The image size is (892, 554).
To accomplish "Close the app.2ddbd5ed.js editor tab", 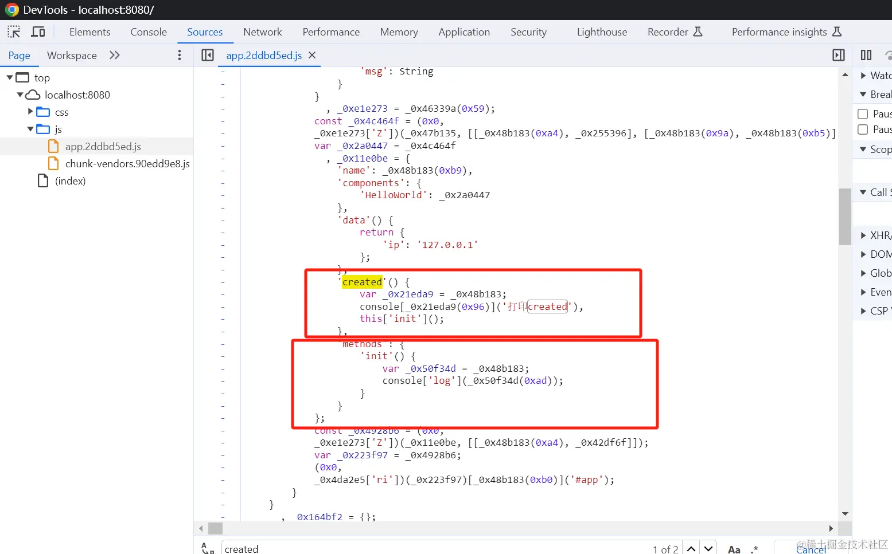I will point(312,55).
